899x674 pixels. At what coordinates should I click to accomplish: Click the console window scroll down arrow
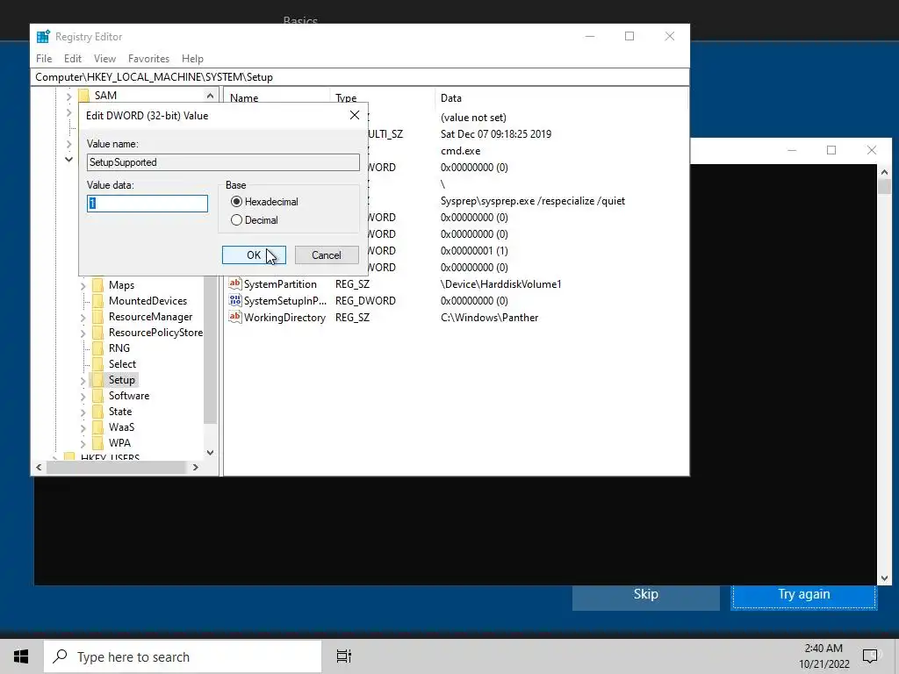[x=884, y=578]
